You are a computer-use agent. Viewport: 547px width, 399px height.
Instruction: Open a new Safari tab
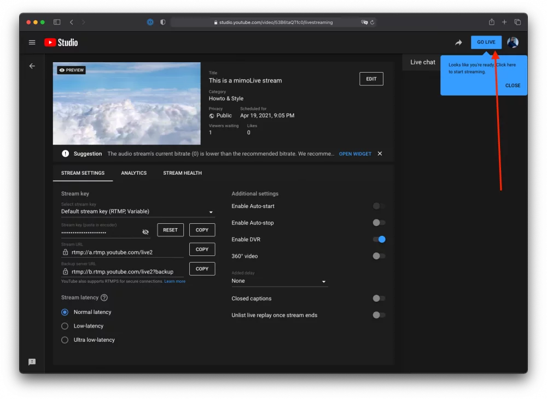504,22
